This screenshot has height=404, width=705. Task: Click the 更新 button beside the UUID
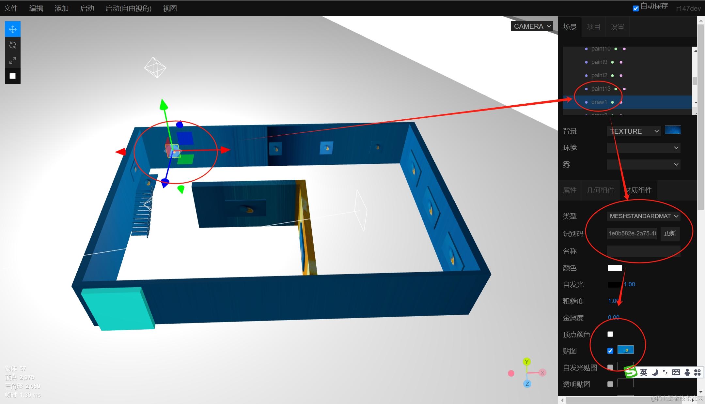pyautogui.click(x=670, y=233)
